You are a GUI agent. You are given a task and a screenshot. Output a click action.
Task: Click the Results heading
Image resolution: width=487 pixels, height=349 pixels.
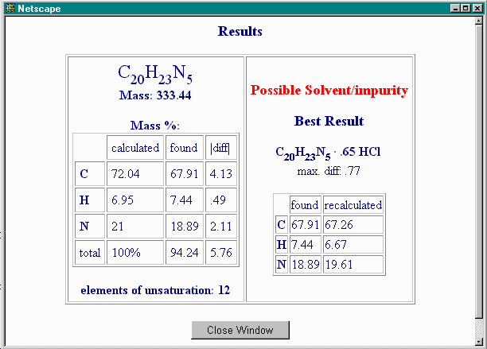pos(240,31)
